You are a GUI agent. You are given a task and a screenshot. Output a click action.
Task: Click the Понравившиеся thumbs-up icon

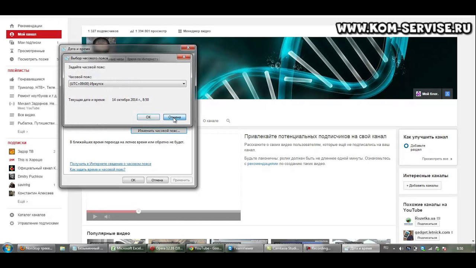12,79
